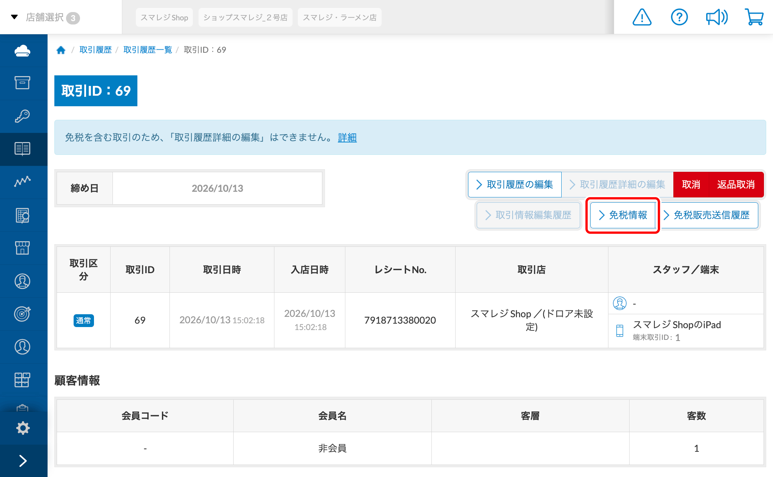The width and height of the screenshot is (773, 477).
Task: Click the cloud icon in sidebar
Action: pos(23,51)
